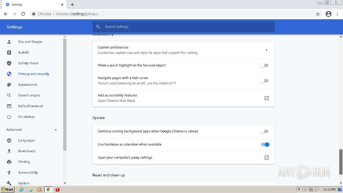
Task: Select Printing in the sidebar
Action: [x=24, y=162]
